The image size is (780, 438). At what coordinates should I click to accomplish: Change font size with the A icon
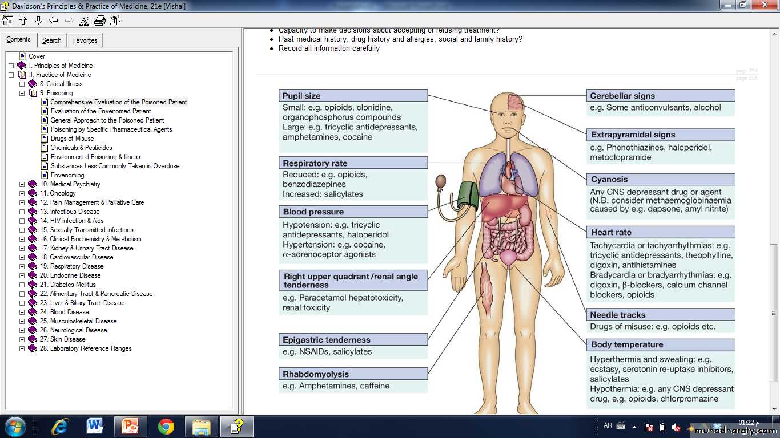pyautogui.click(x=84, y=21)
